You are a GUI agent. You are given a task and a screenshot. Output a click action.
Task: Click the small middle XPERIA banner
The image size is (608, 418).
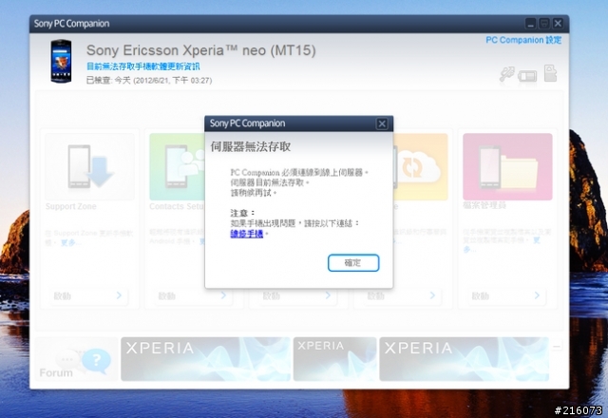click(x=334, y=359)
